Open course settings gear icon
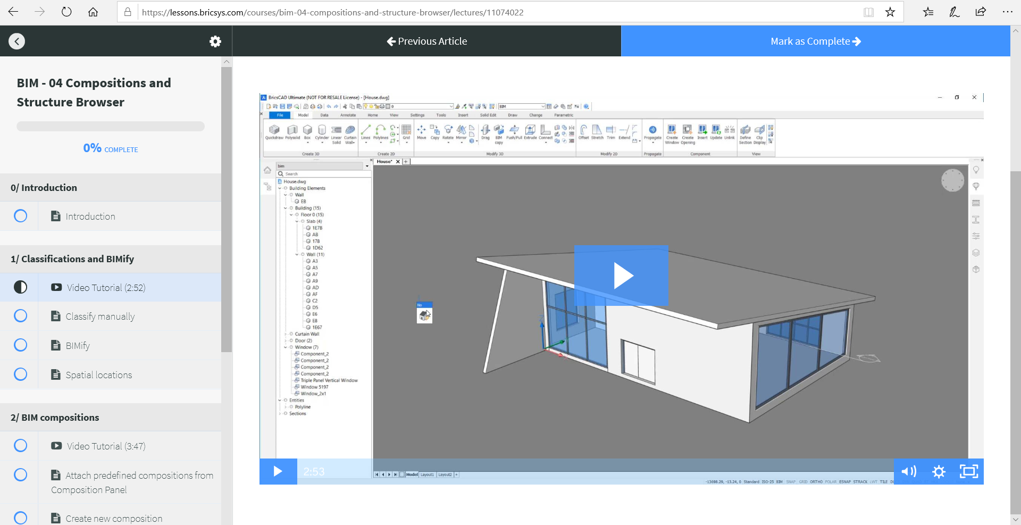The width and height of the screenshot is (1021, 525). pos(215,41)
